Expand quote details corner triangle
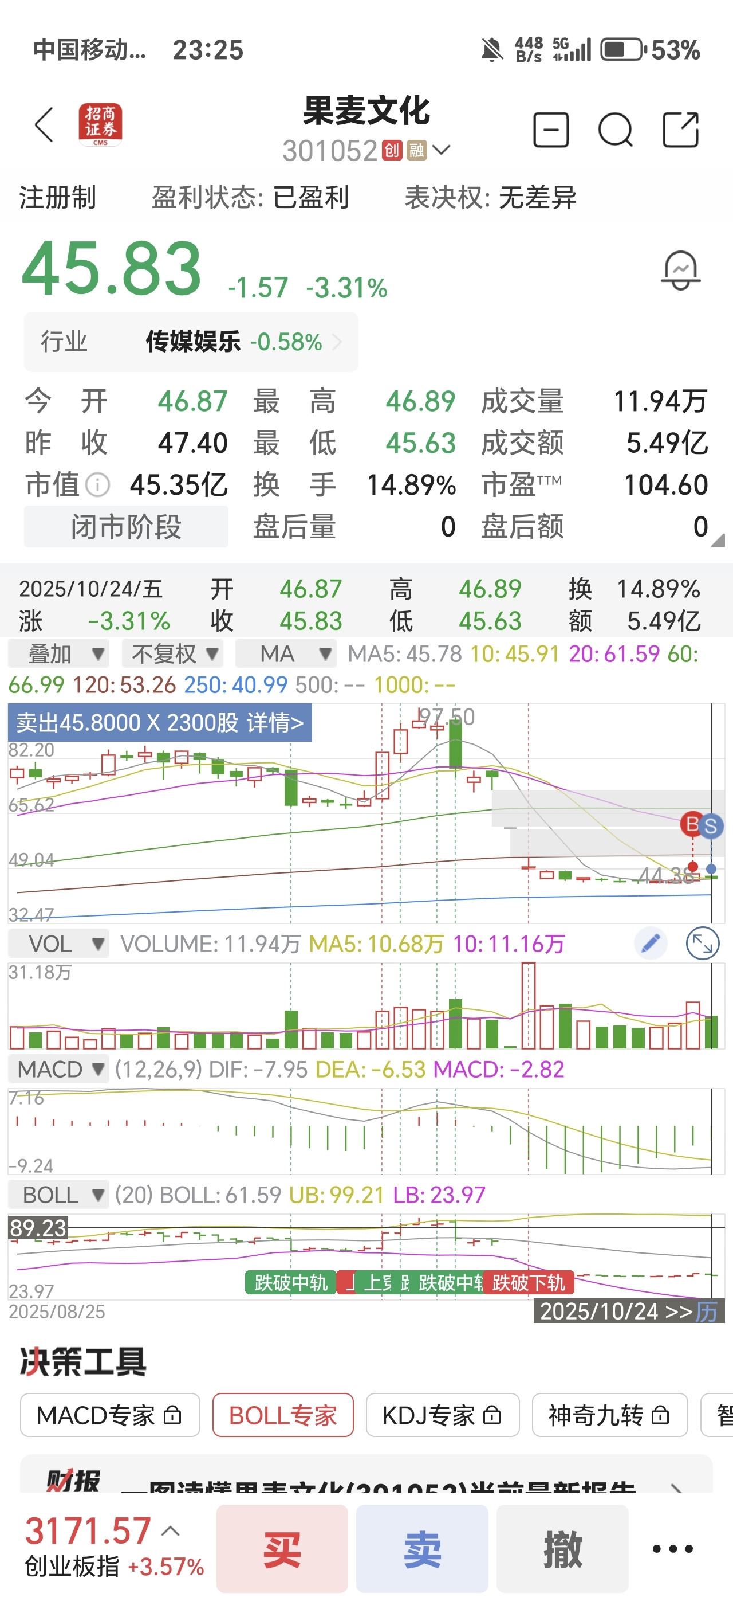 pyautogui.click(x=718, y=540)
